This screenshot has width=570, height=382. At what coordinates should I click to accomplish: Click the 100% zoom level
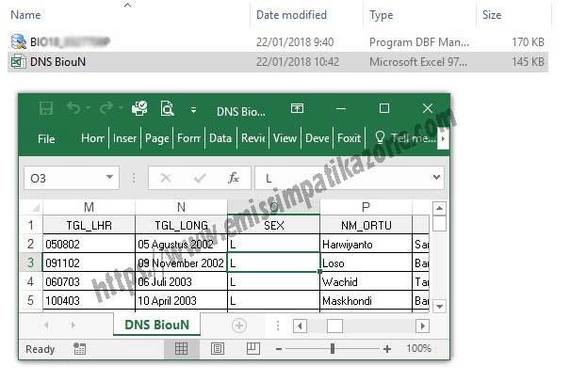point(418,348)
